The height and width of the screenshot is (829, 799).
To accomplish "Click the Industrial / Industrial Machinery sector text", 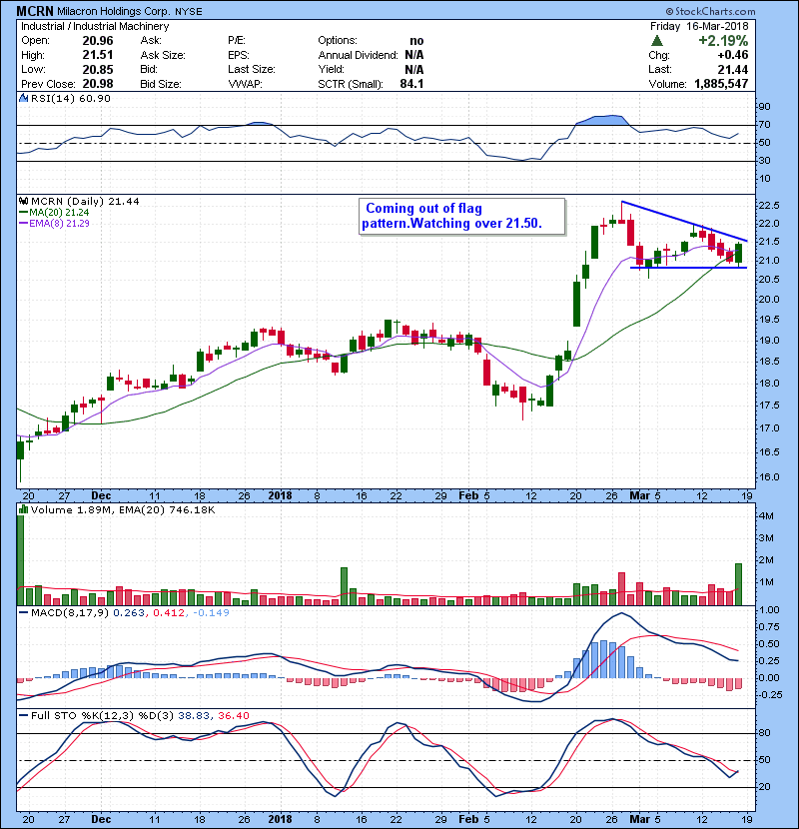I will pyautogui.click(x=95, y=26).
